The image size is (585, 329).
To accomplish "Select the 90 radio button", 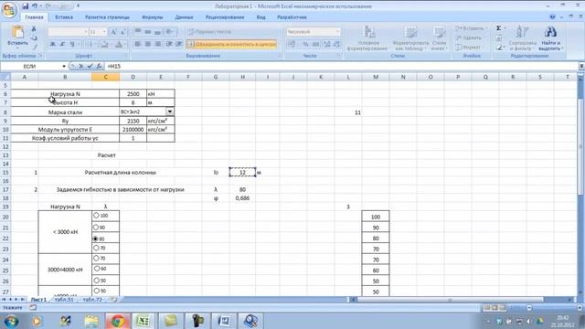I will tap(96, 228).
